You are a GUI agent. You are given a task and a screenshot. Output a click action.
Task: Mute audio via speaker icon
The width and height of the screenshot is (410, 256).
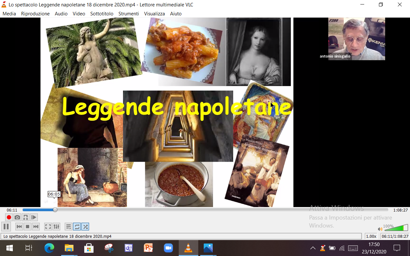click(380, 229)
